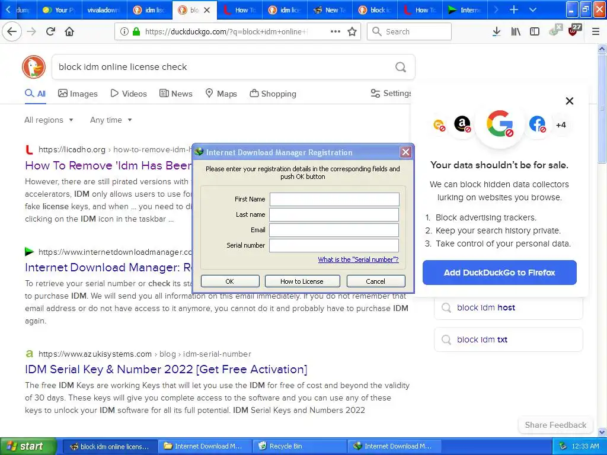Image resolution: width=607 pixels, height=455 pixels.
Task: Select the All results tab
Action: point(35,94)
